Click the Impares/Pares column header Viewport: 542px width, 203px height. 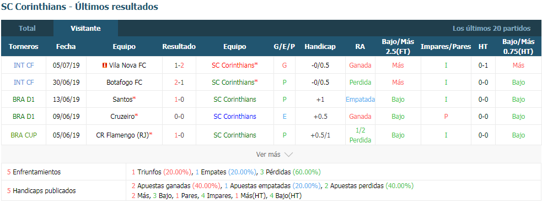pos(446,47)
